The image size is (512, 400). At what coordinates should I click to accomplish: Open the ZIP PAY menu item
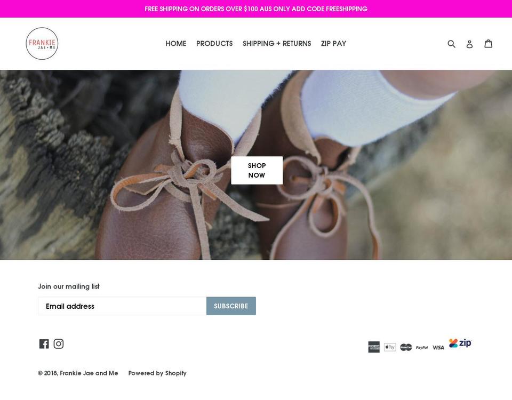333,43
